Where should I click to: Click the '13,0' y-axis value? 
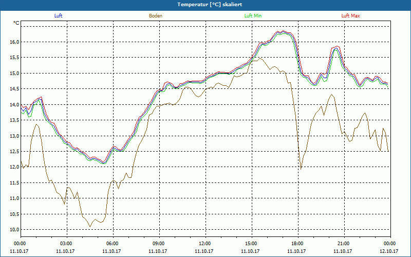tap(15, 136)
